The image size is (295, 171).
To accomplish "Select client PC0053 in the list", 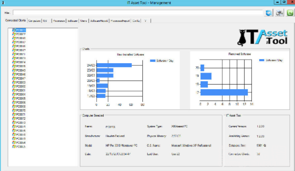I will (x=19, y=82).
